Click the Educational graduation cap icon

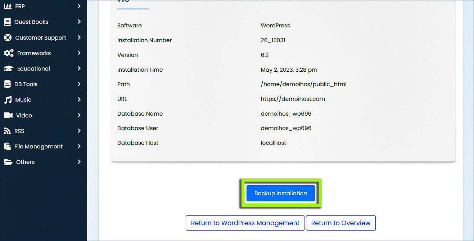[x=8, y=69]
